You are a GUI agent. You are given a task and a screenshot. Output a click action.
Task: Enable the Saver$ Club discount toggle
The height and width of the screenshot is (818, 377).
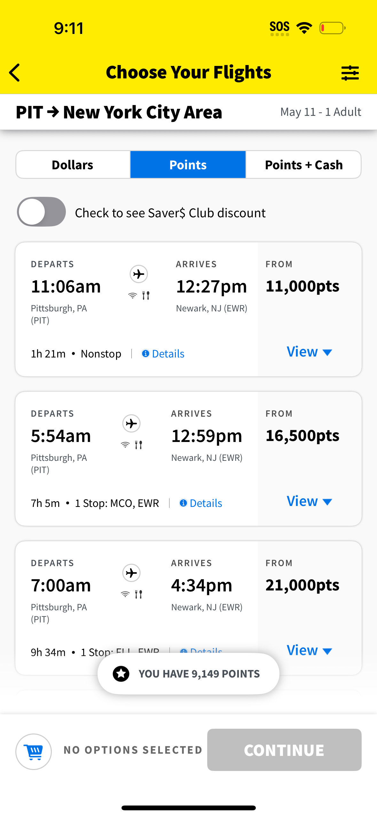[42, 212]
